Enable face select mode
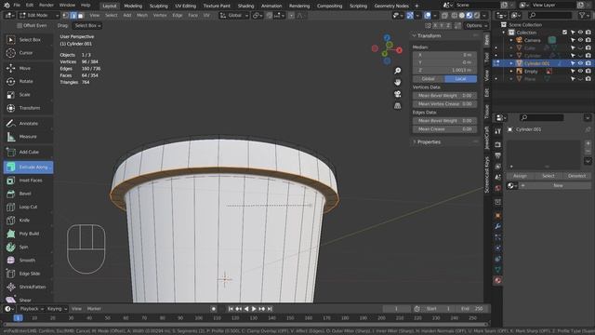The height and width of the screenshot is (335, 595). click(81, 16)
